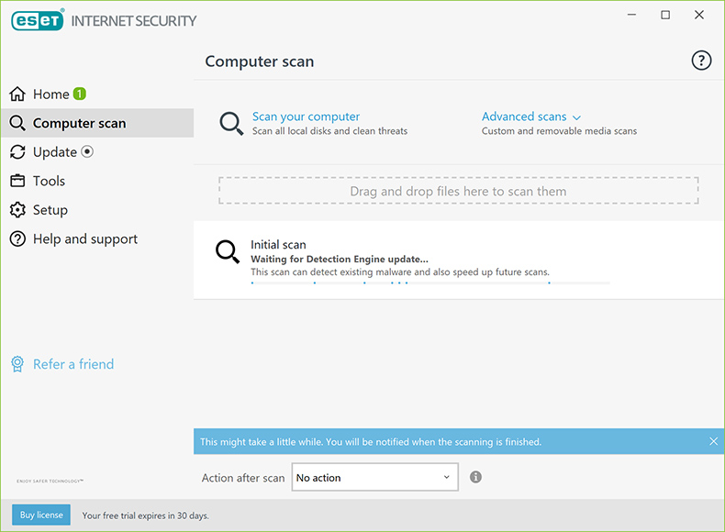Click the green Home notification badge

(80, 94)
